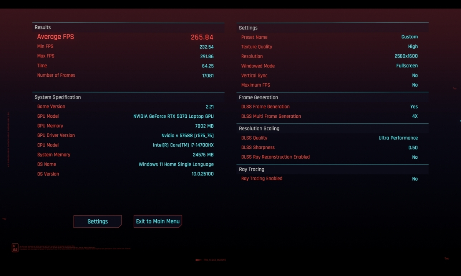Click the DLSS Sharpness label
This screenshot has width=461, height=276.
pos(258,148)
